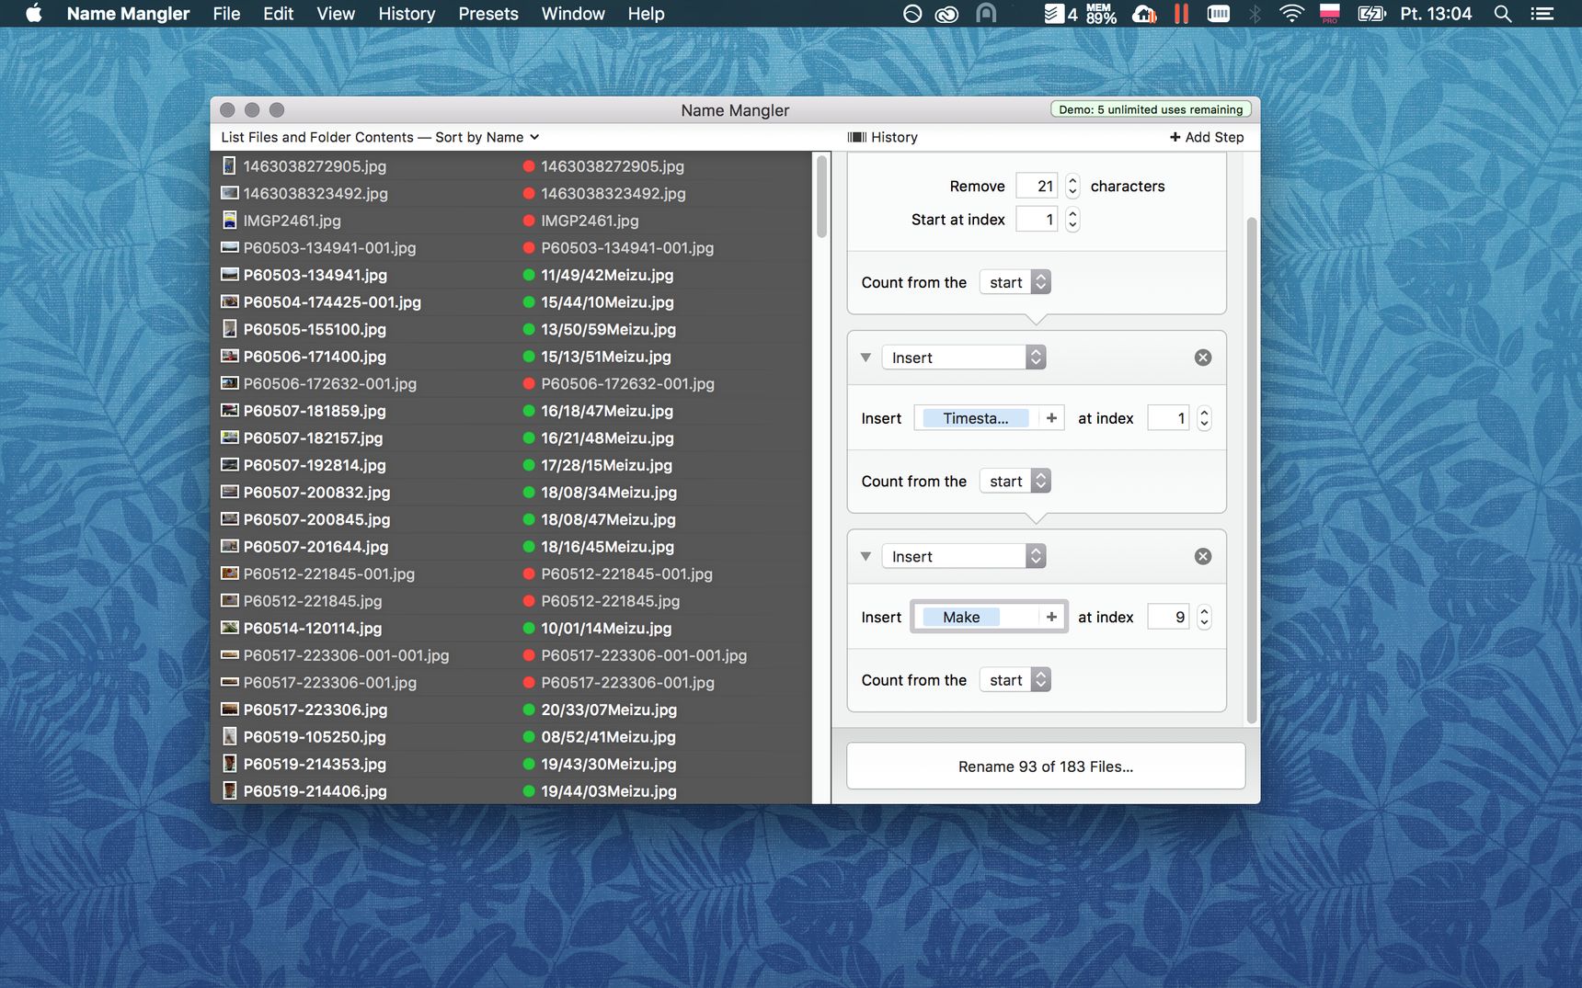
Task: Click the MEM 89% memory indicator
Action: (1101, 14)
